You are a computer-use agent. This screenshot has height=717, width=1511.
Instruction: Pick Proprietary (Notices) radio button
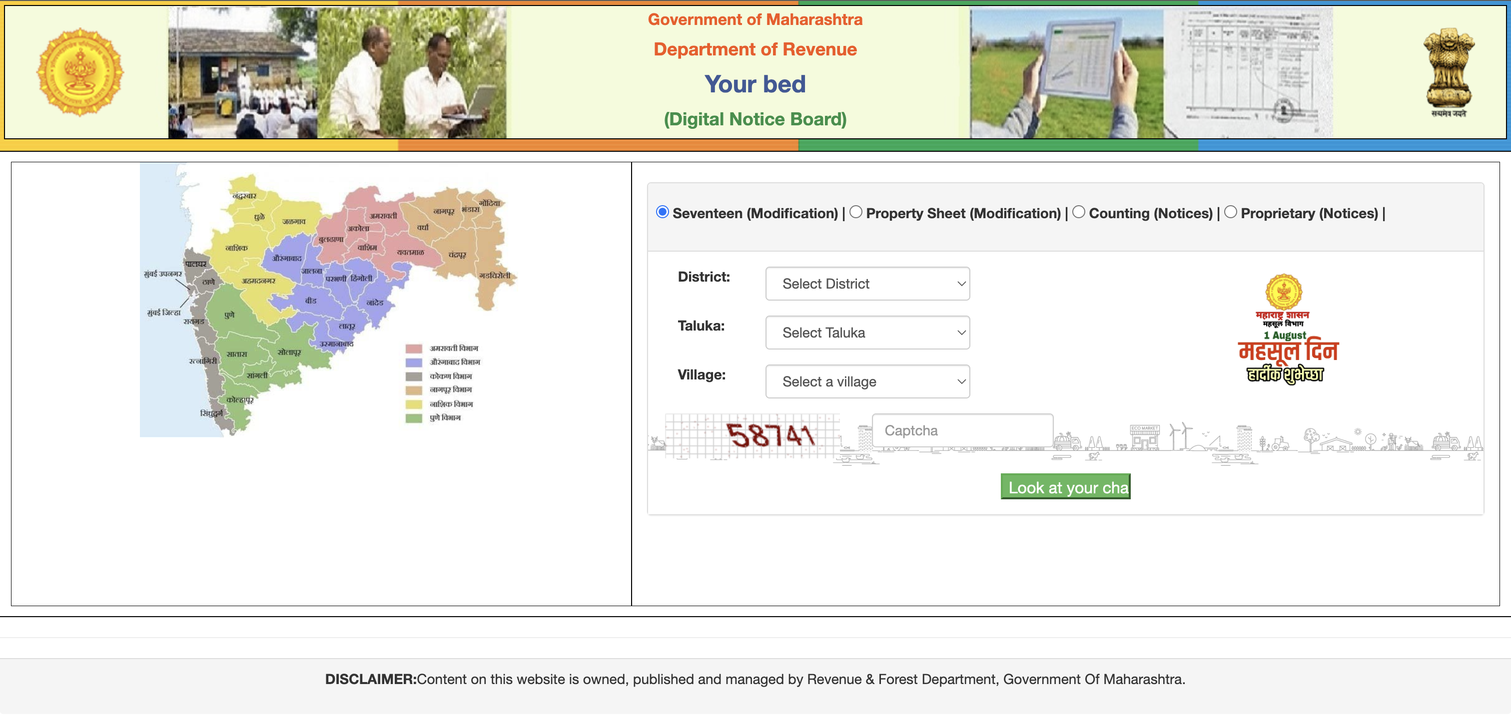pos(1231,212)
